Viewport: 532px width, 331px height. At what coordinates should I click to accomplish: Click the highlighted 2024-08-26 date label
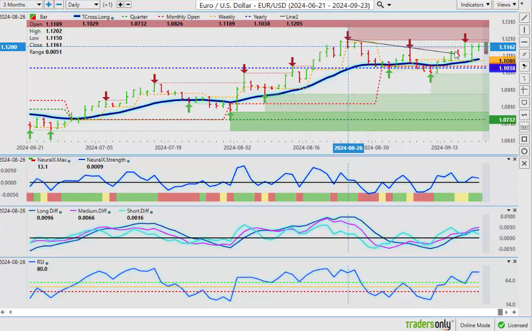coord(348,148)
